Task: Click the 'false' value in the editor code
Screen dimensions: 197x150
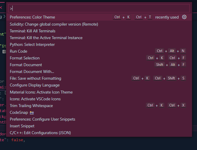Action: (x=17, y=140)
